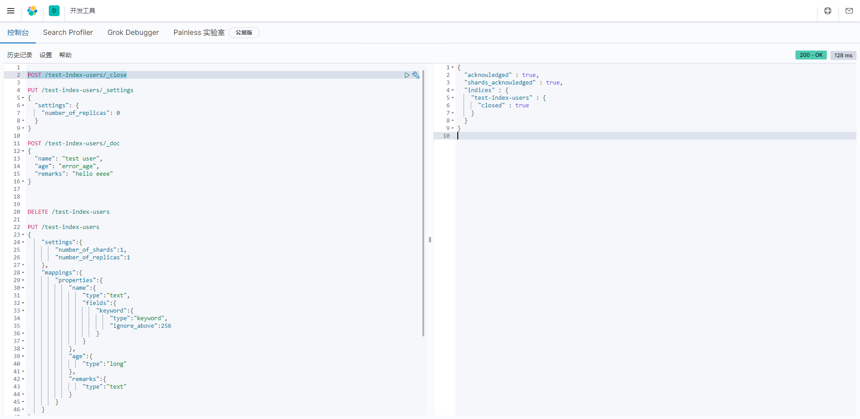
Task: Click the PUT /test-index-users/_settings line
Action: (81, 90)
